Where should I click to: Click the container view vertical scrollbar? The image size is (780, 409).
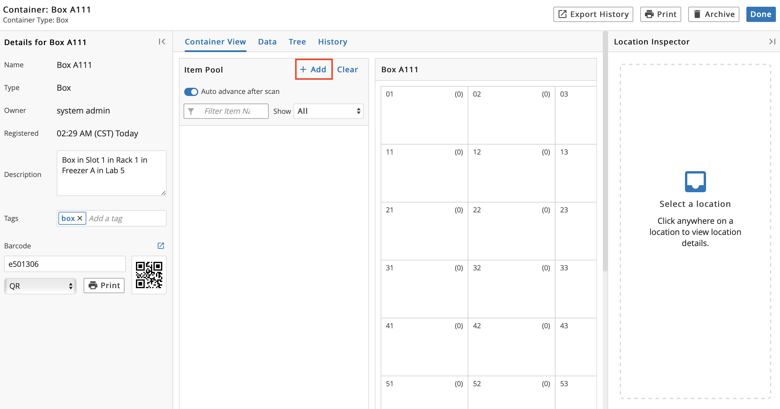coord(605,152)
